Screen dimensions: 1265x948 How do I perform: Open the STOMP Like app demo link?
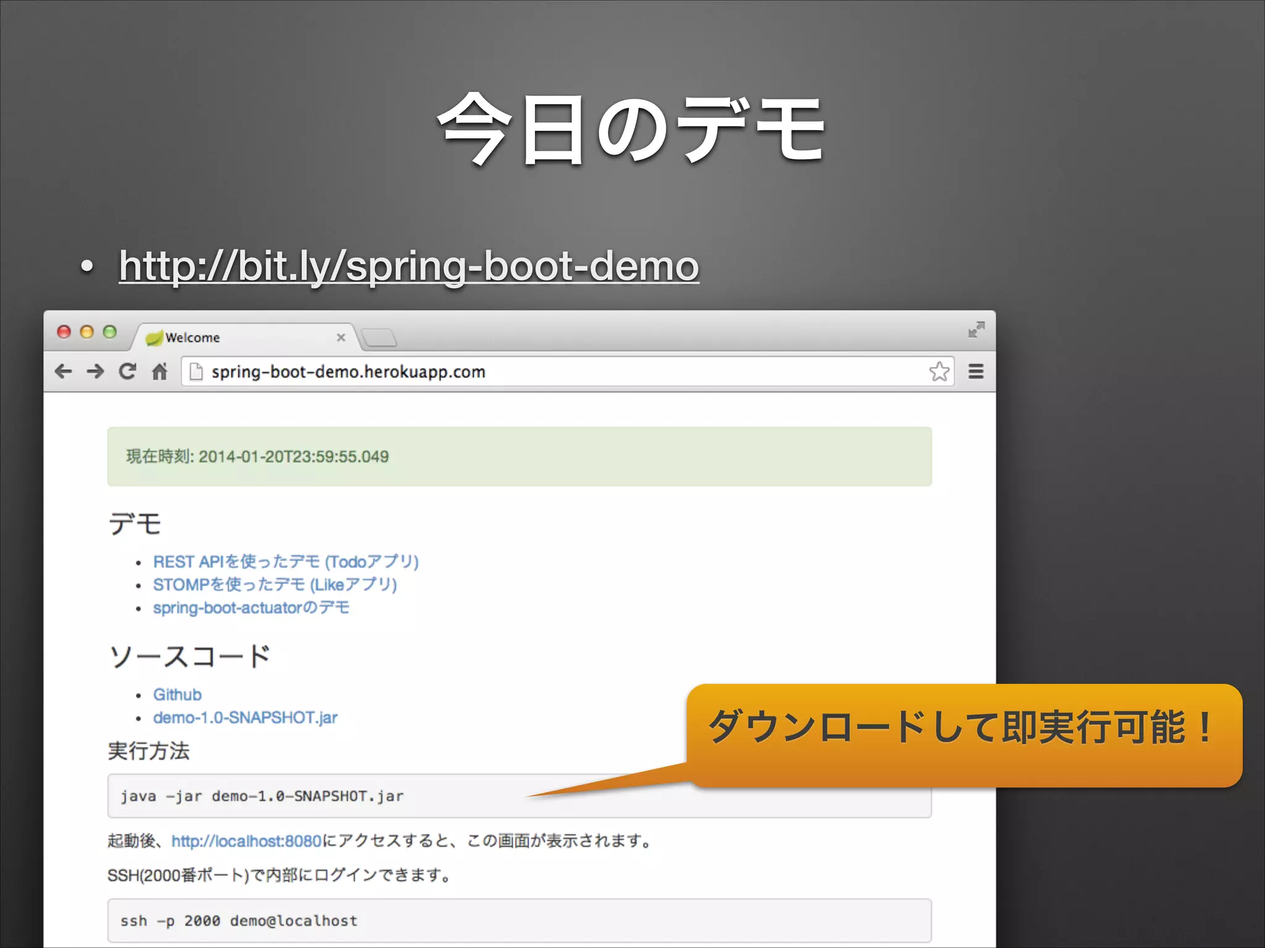coord(275,584)
